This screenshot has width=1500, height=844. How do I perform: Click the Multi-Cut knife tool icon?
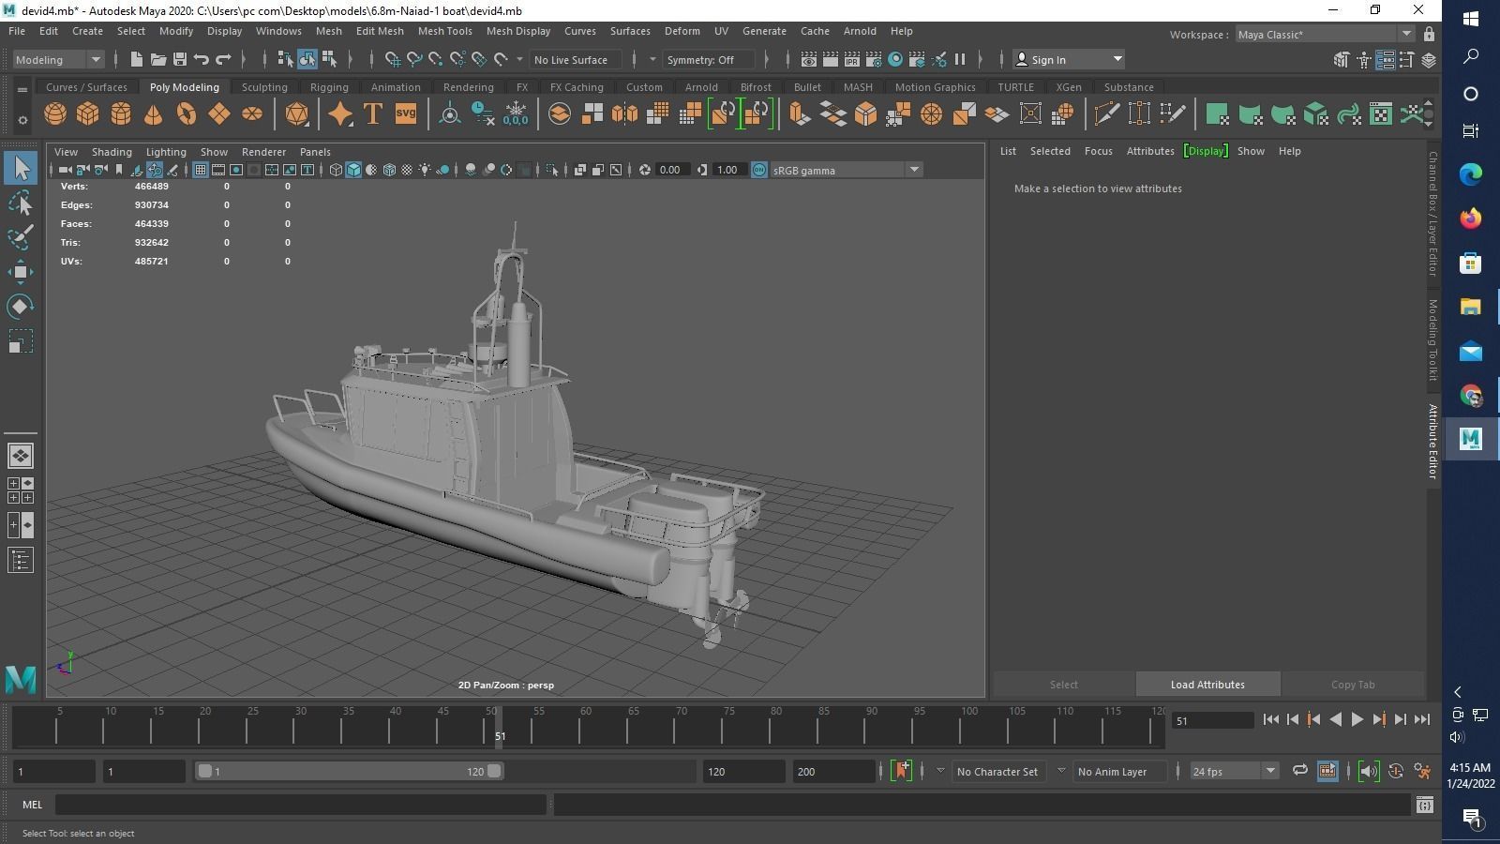(1106, 114)
